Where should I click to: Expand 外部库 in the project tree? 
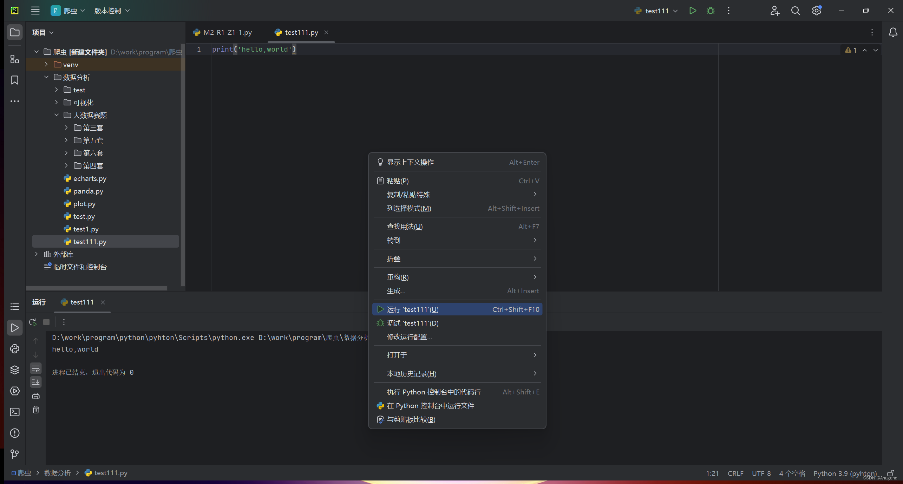[x=36, y=254]
